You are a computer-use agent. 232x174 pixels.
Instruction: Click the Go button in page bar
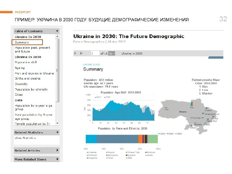point(111,53)
